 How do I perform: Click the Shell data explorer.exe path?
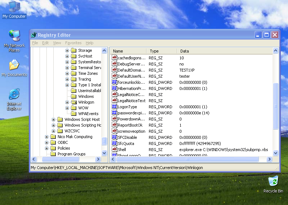(x=224, y=150)
